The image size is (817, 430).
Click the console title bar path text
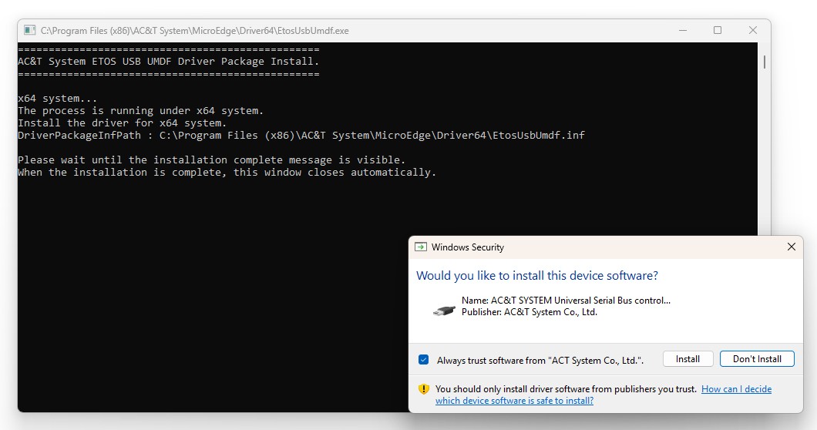point(195,31)
